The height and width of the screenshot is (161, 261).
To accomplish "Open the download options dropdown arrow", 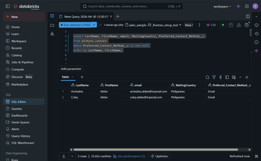I will click(72, 156).
